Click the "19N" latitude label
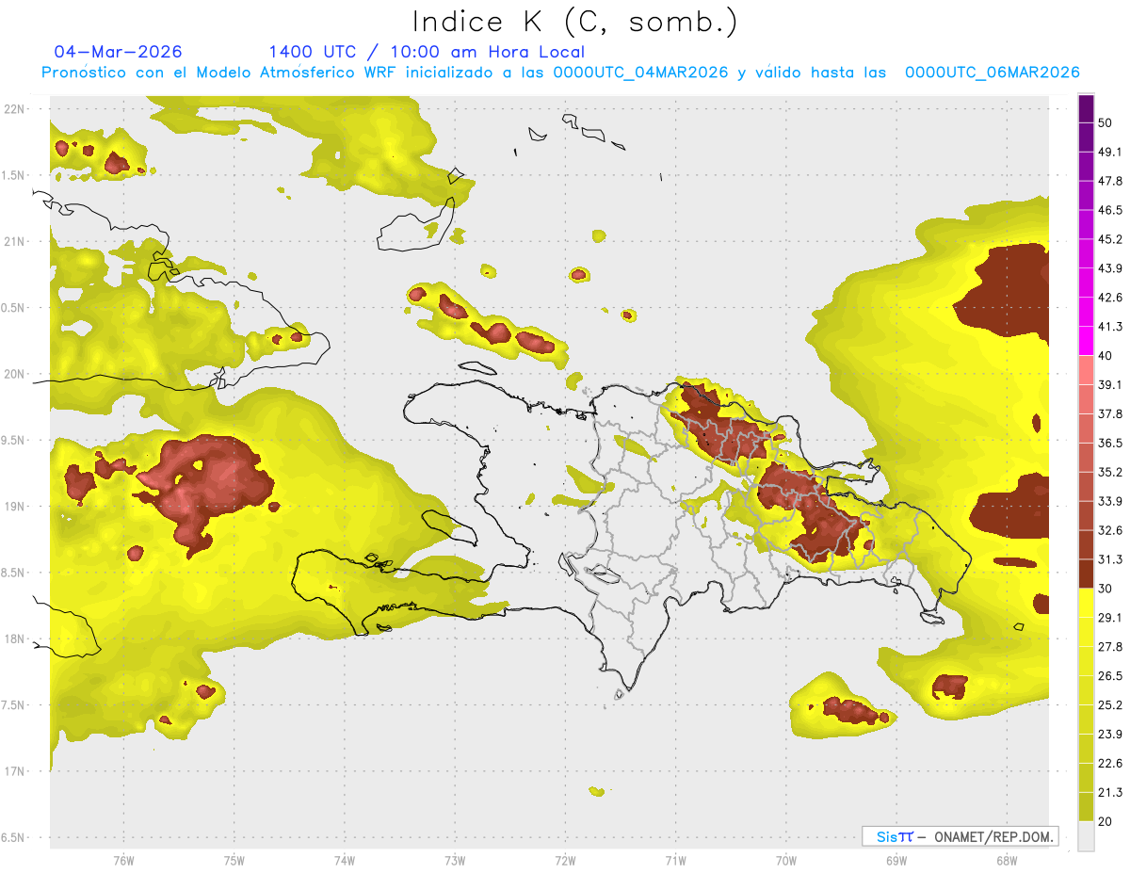 pos(14,507)
